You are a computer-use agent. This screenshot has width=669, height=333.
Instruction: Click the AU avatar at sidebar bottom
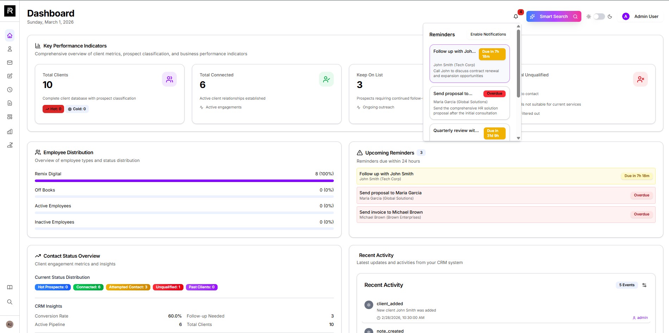click(x=10, y=324)
